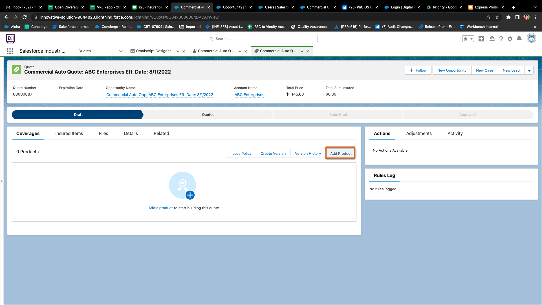Click the Salesforce search box

(261, 39)
